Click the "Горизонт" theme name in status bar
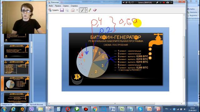This screenshot has width=200, height=112. coord(19,105)
